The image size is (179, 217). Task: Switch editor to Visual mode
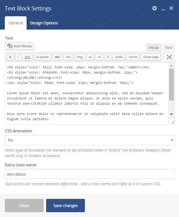[x=154, y=48]
